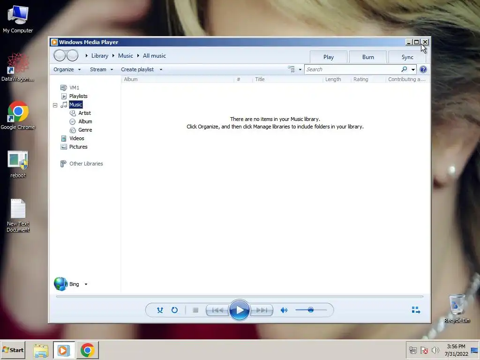Collapse the Music tree node

click(x=55, y=105)
